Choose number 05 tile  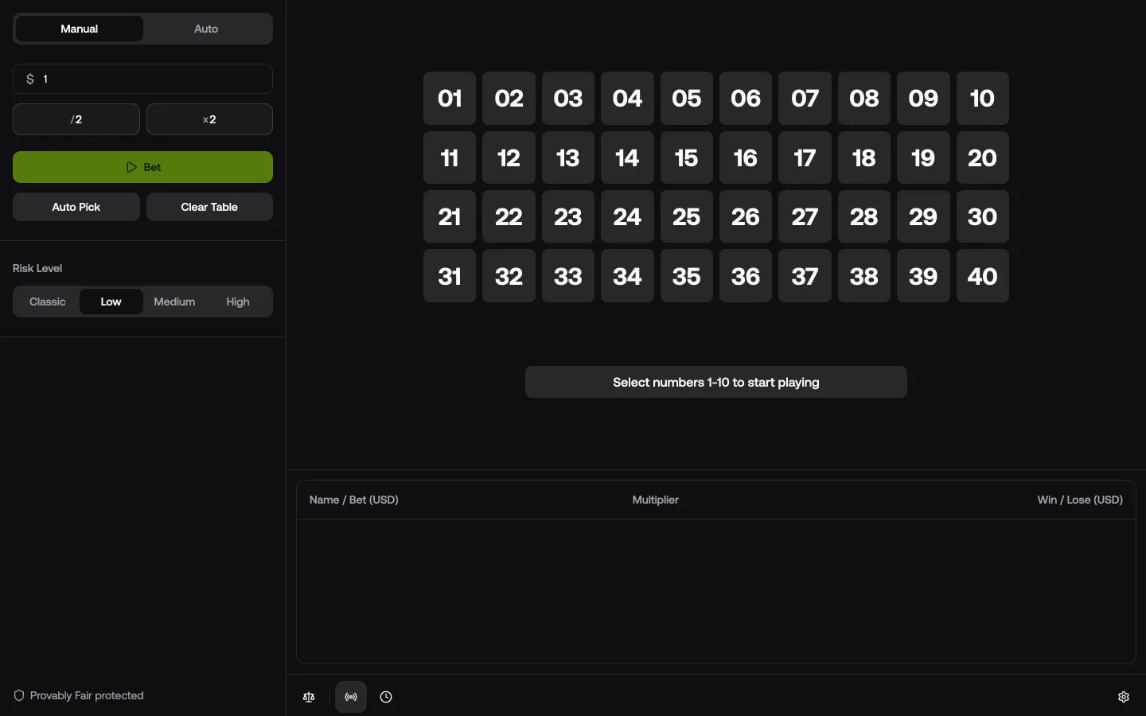pos(687,99)
